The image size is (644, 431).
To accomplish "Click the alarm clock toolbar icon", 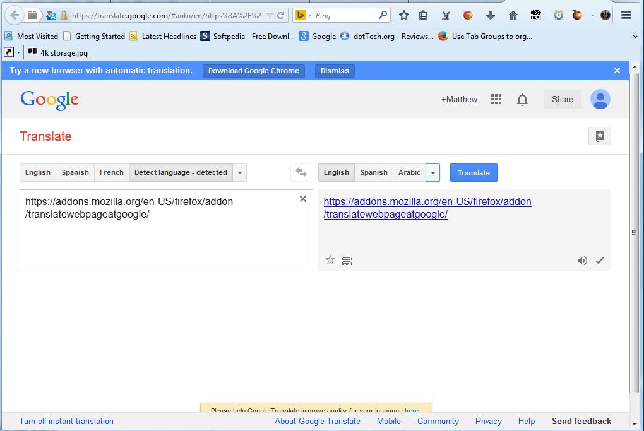I will (x=559, y=15).
